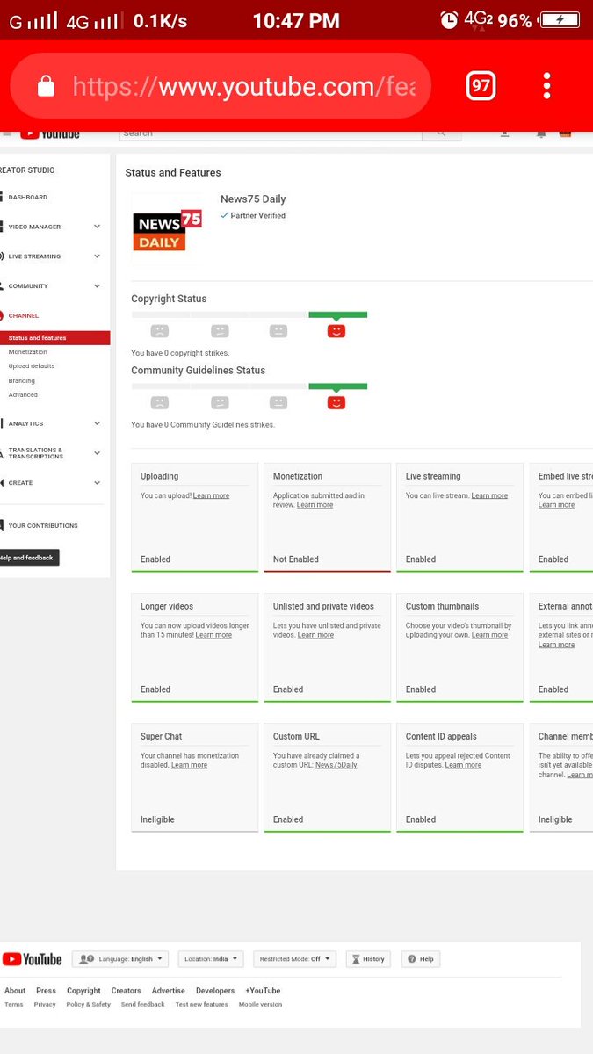Tap the padlock icon in address bar

(47, 85)
